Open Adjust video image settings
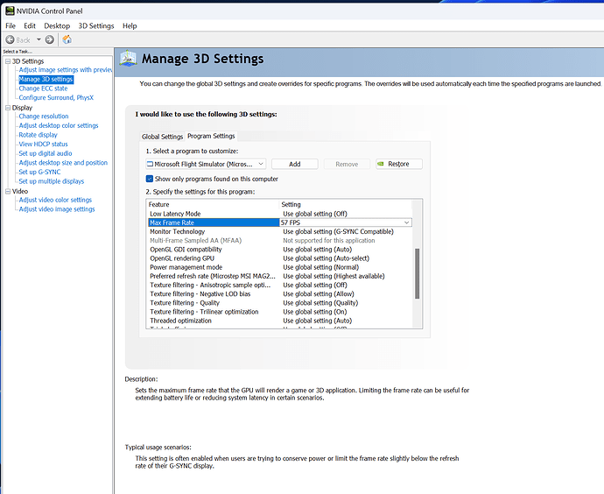This screenshot has height=494, width=604. (57, 208)
